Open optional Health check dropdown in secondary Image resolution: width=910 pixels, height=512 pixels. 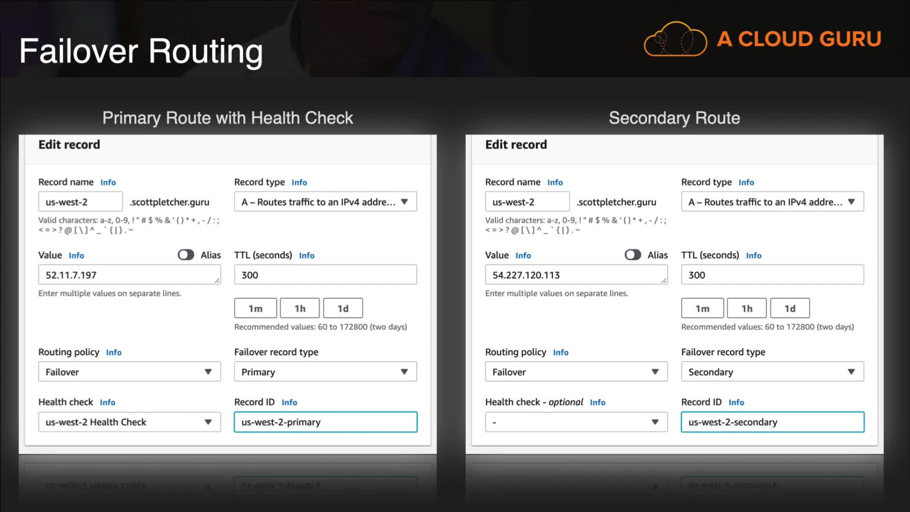[x=576, y=422]
